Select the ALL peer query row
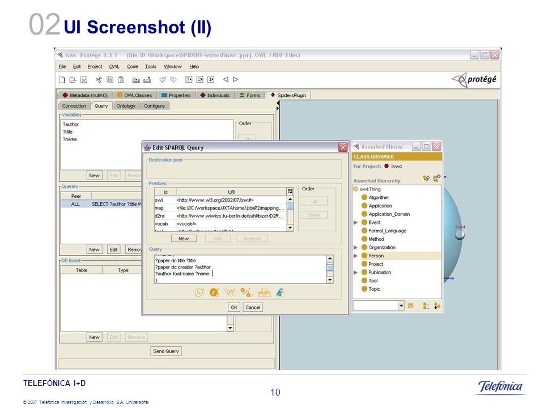 click(x=101, y=204)
